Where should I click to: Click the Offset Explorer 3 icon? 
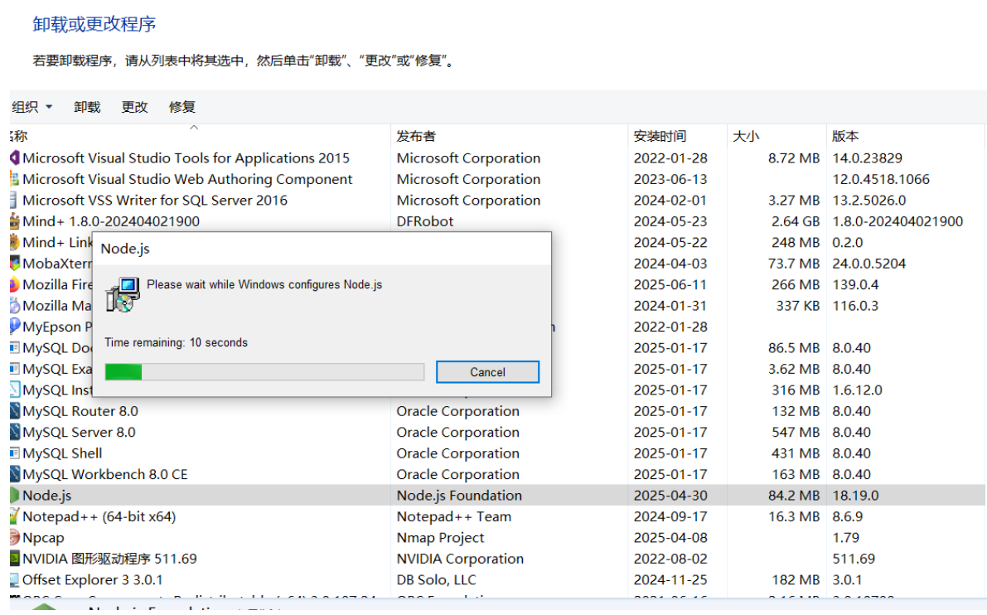pos(14,579)
